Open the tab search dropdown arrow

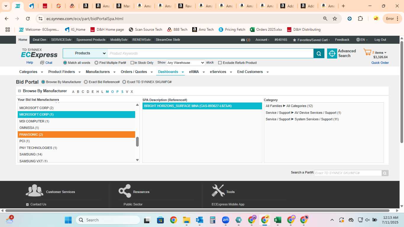[x=6, y=6]
